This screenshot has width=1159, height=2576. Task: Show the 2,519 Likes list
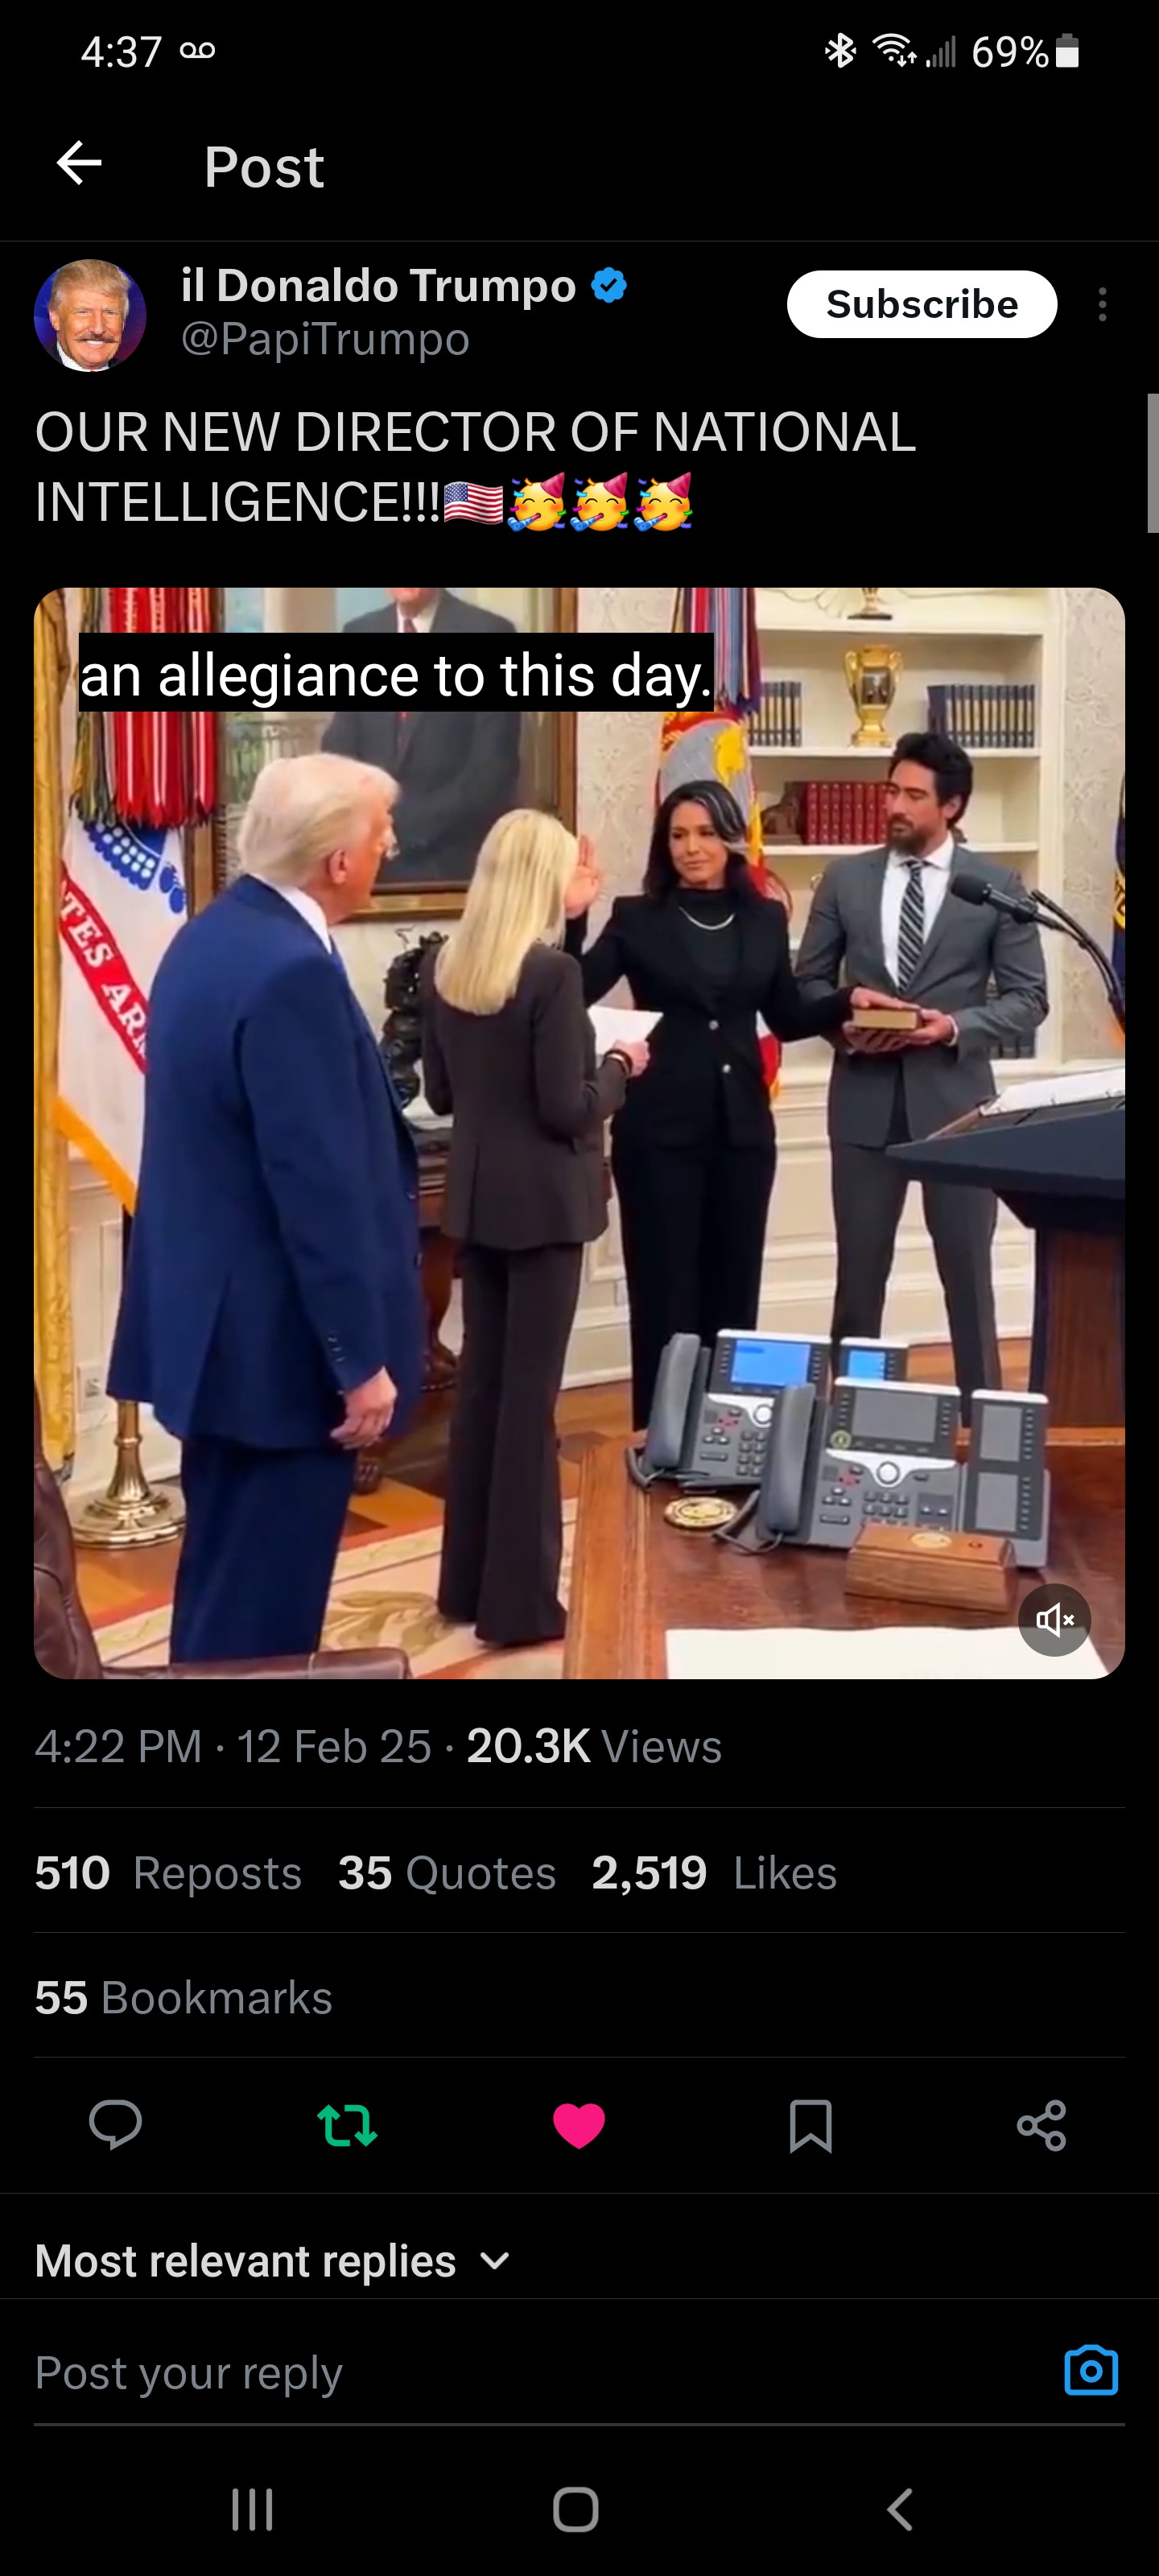[x=714, y=1872]
